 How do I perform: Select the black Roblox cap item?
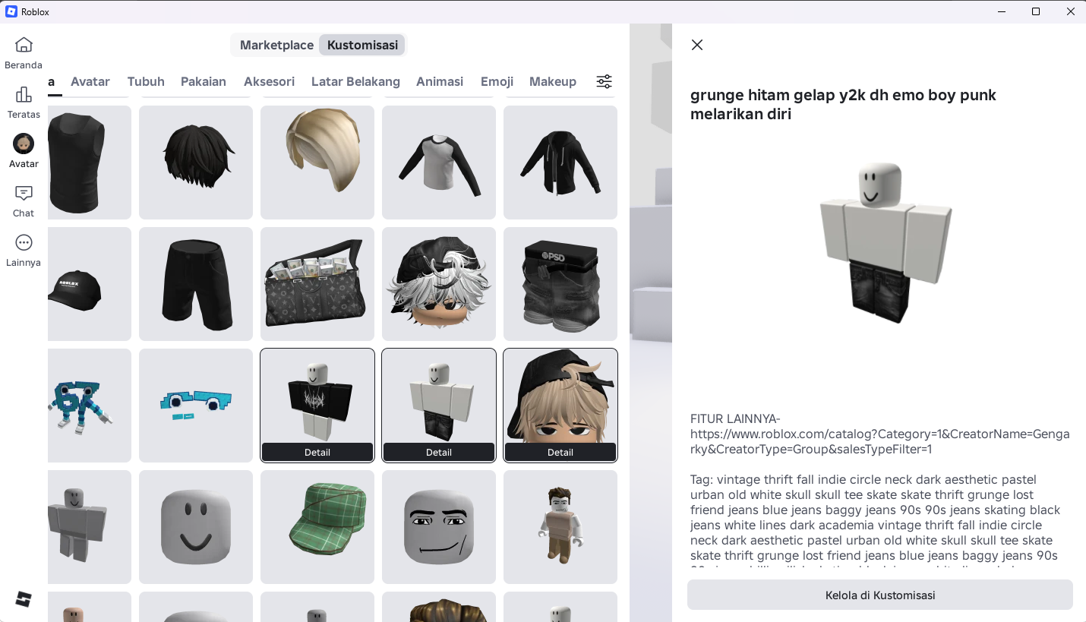tap(90, 284)
